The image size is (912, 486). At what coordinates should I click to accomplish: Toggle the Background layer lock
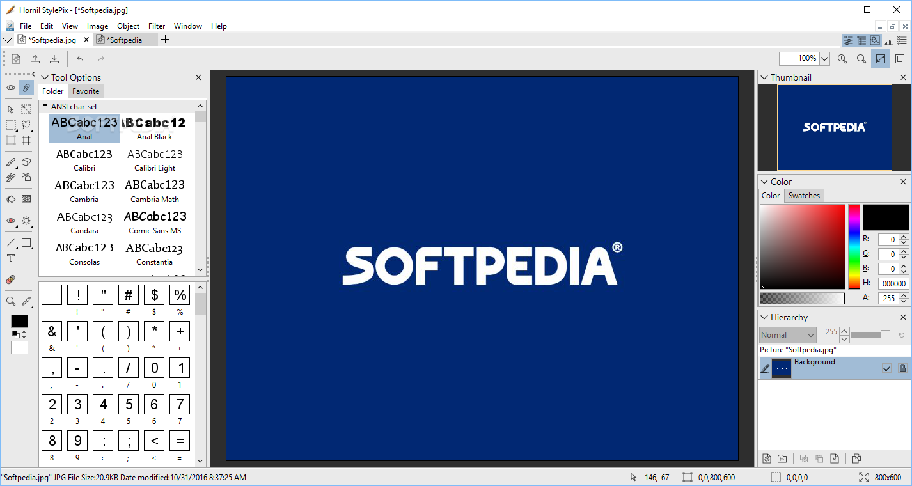(902, 368)
